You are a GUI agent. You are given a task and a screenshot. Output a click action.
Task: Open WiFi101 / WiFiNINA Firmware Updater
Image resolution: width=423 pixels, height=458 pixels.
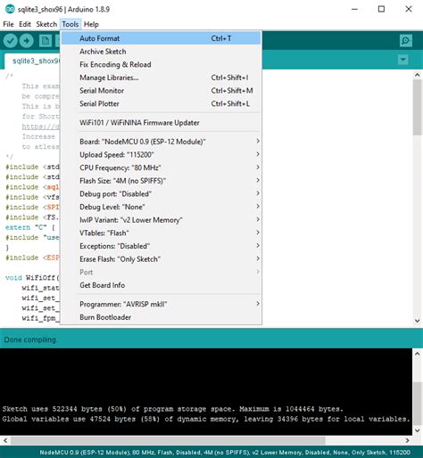[161, 123]
